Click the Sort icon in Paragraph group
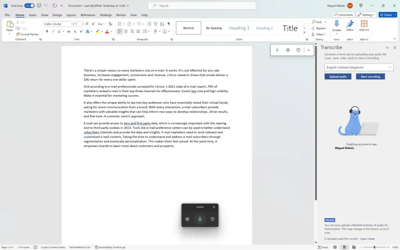The image size is (400, 250). (x=162, y=24)
